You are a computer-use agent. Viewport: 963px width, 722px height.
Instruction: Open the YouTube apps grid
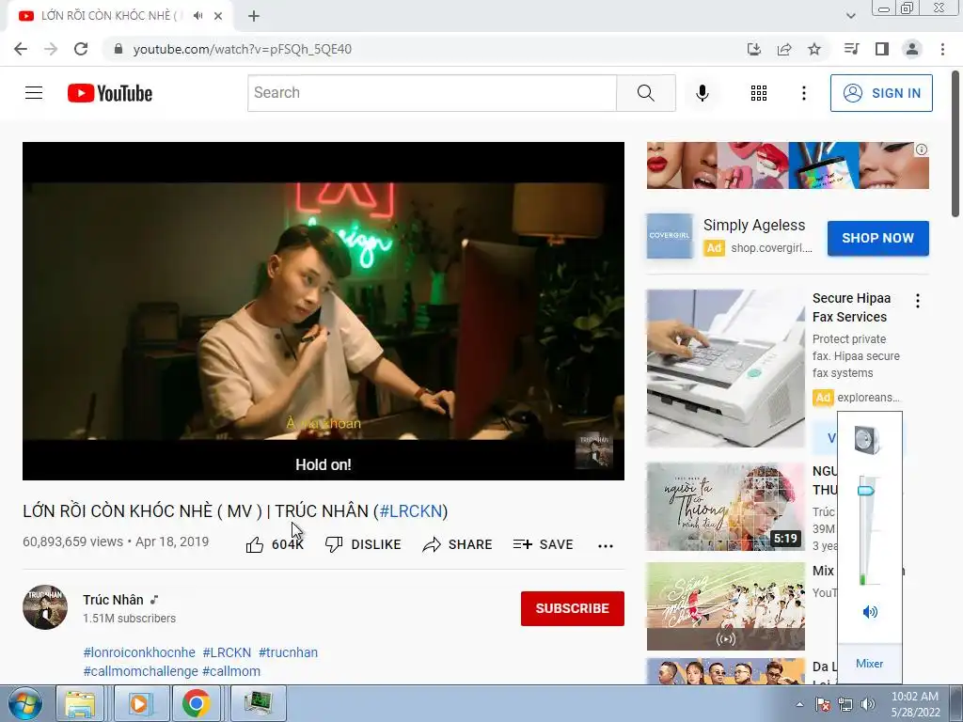coord(759,93)
